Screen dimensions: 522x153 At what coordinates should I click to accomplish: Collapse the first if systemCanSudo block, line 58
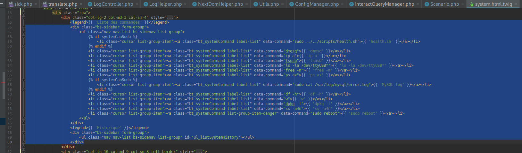[x=23, y=37]
